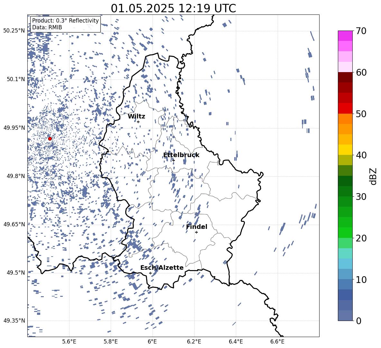The width and height of the screenshot is (381, 348).
Task: Click the 6°E longitude label
Action: [152, 342]
